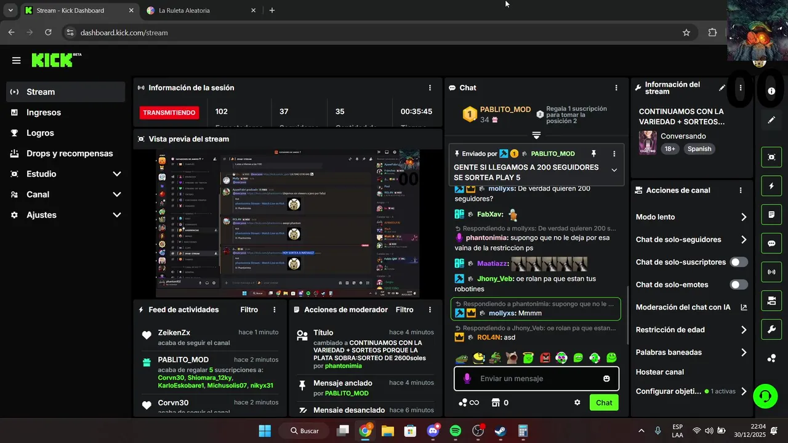
Task: Open Modo lento settings
Action: 691,217
